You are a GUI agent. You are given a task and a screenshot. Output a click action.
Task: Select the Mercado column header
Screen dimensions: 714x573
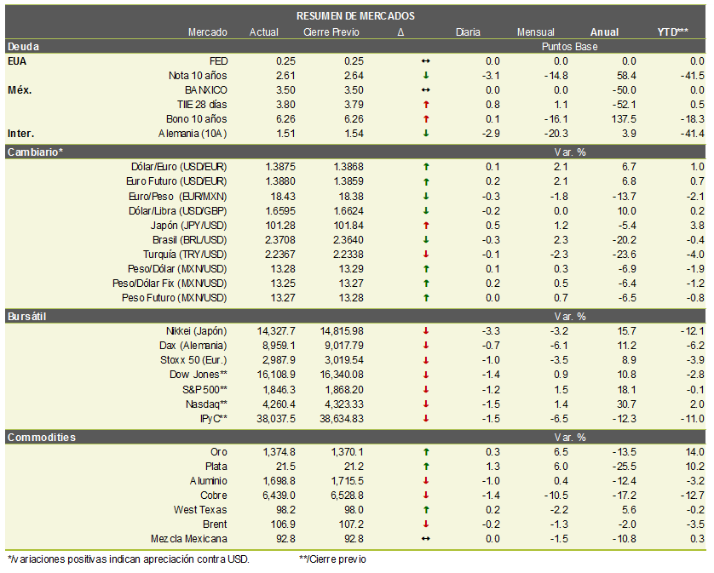click(208, 32)
